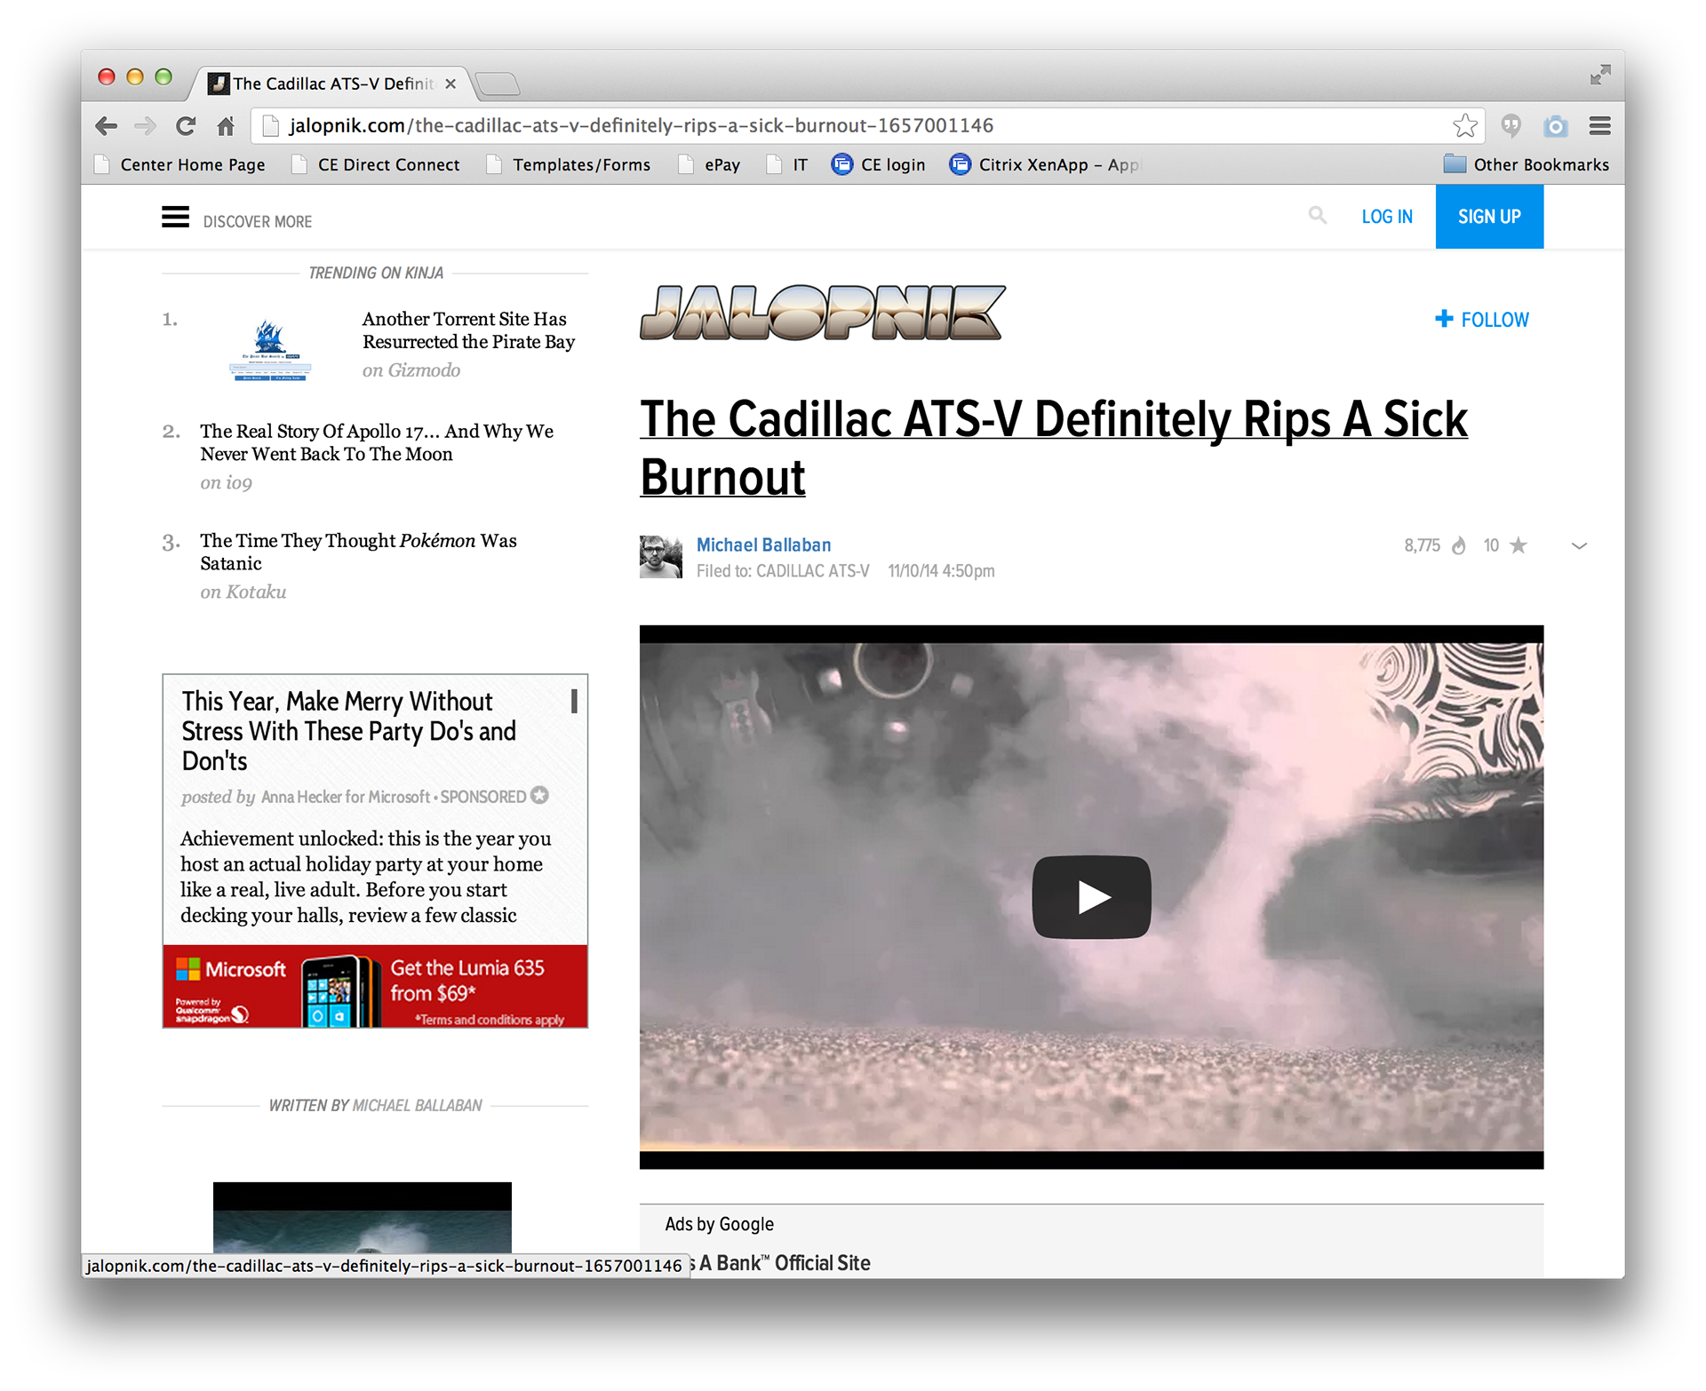
Task: Click the 11/10/14 4:50pm timestamp
Action: point(941,571)
